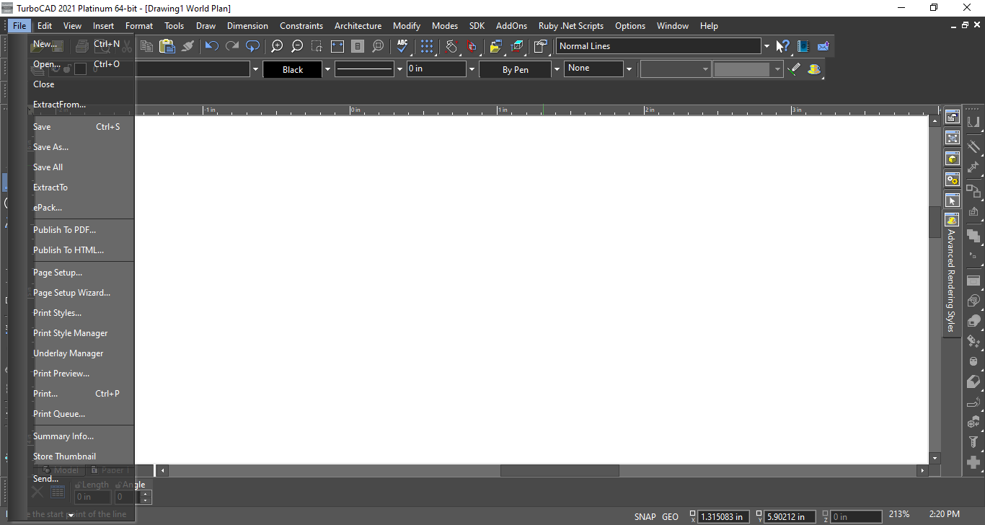Click the Zoom Out magnifier icon
The height and width of the screenshot is (525, 985).
click(x=297, y=46)
